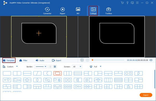Click the preview playback progress slider
The height and width of the screenshot is (101, 156).
(108, 60)
